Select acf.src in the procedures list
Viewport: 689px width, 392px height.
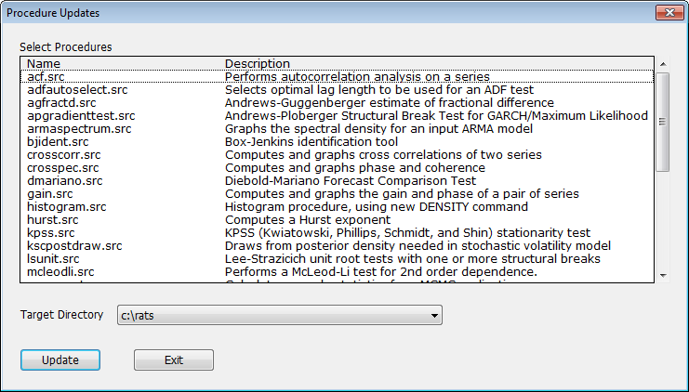[45, 76]
